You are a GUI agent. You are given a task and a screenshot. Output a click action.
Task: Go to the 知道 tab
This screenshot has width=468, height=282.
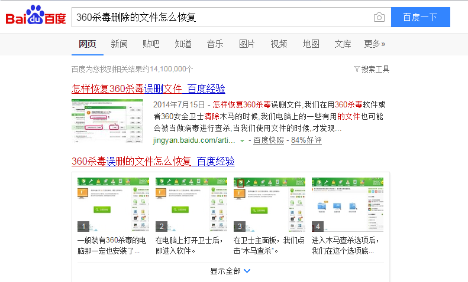183,44
